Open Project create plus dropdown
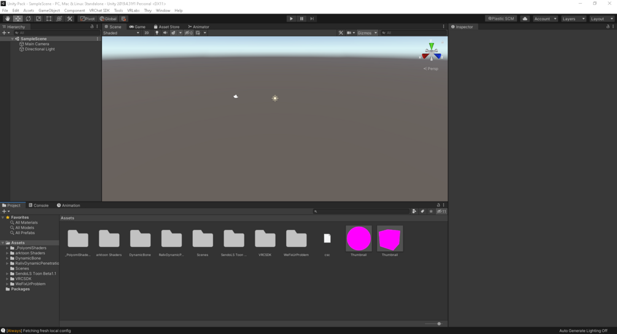 click(x=6, y=211)
